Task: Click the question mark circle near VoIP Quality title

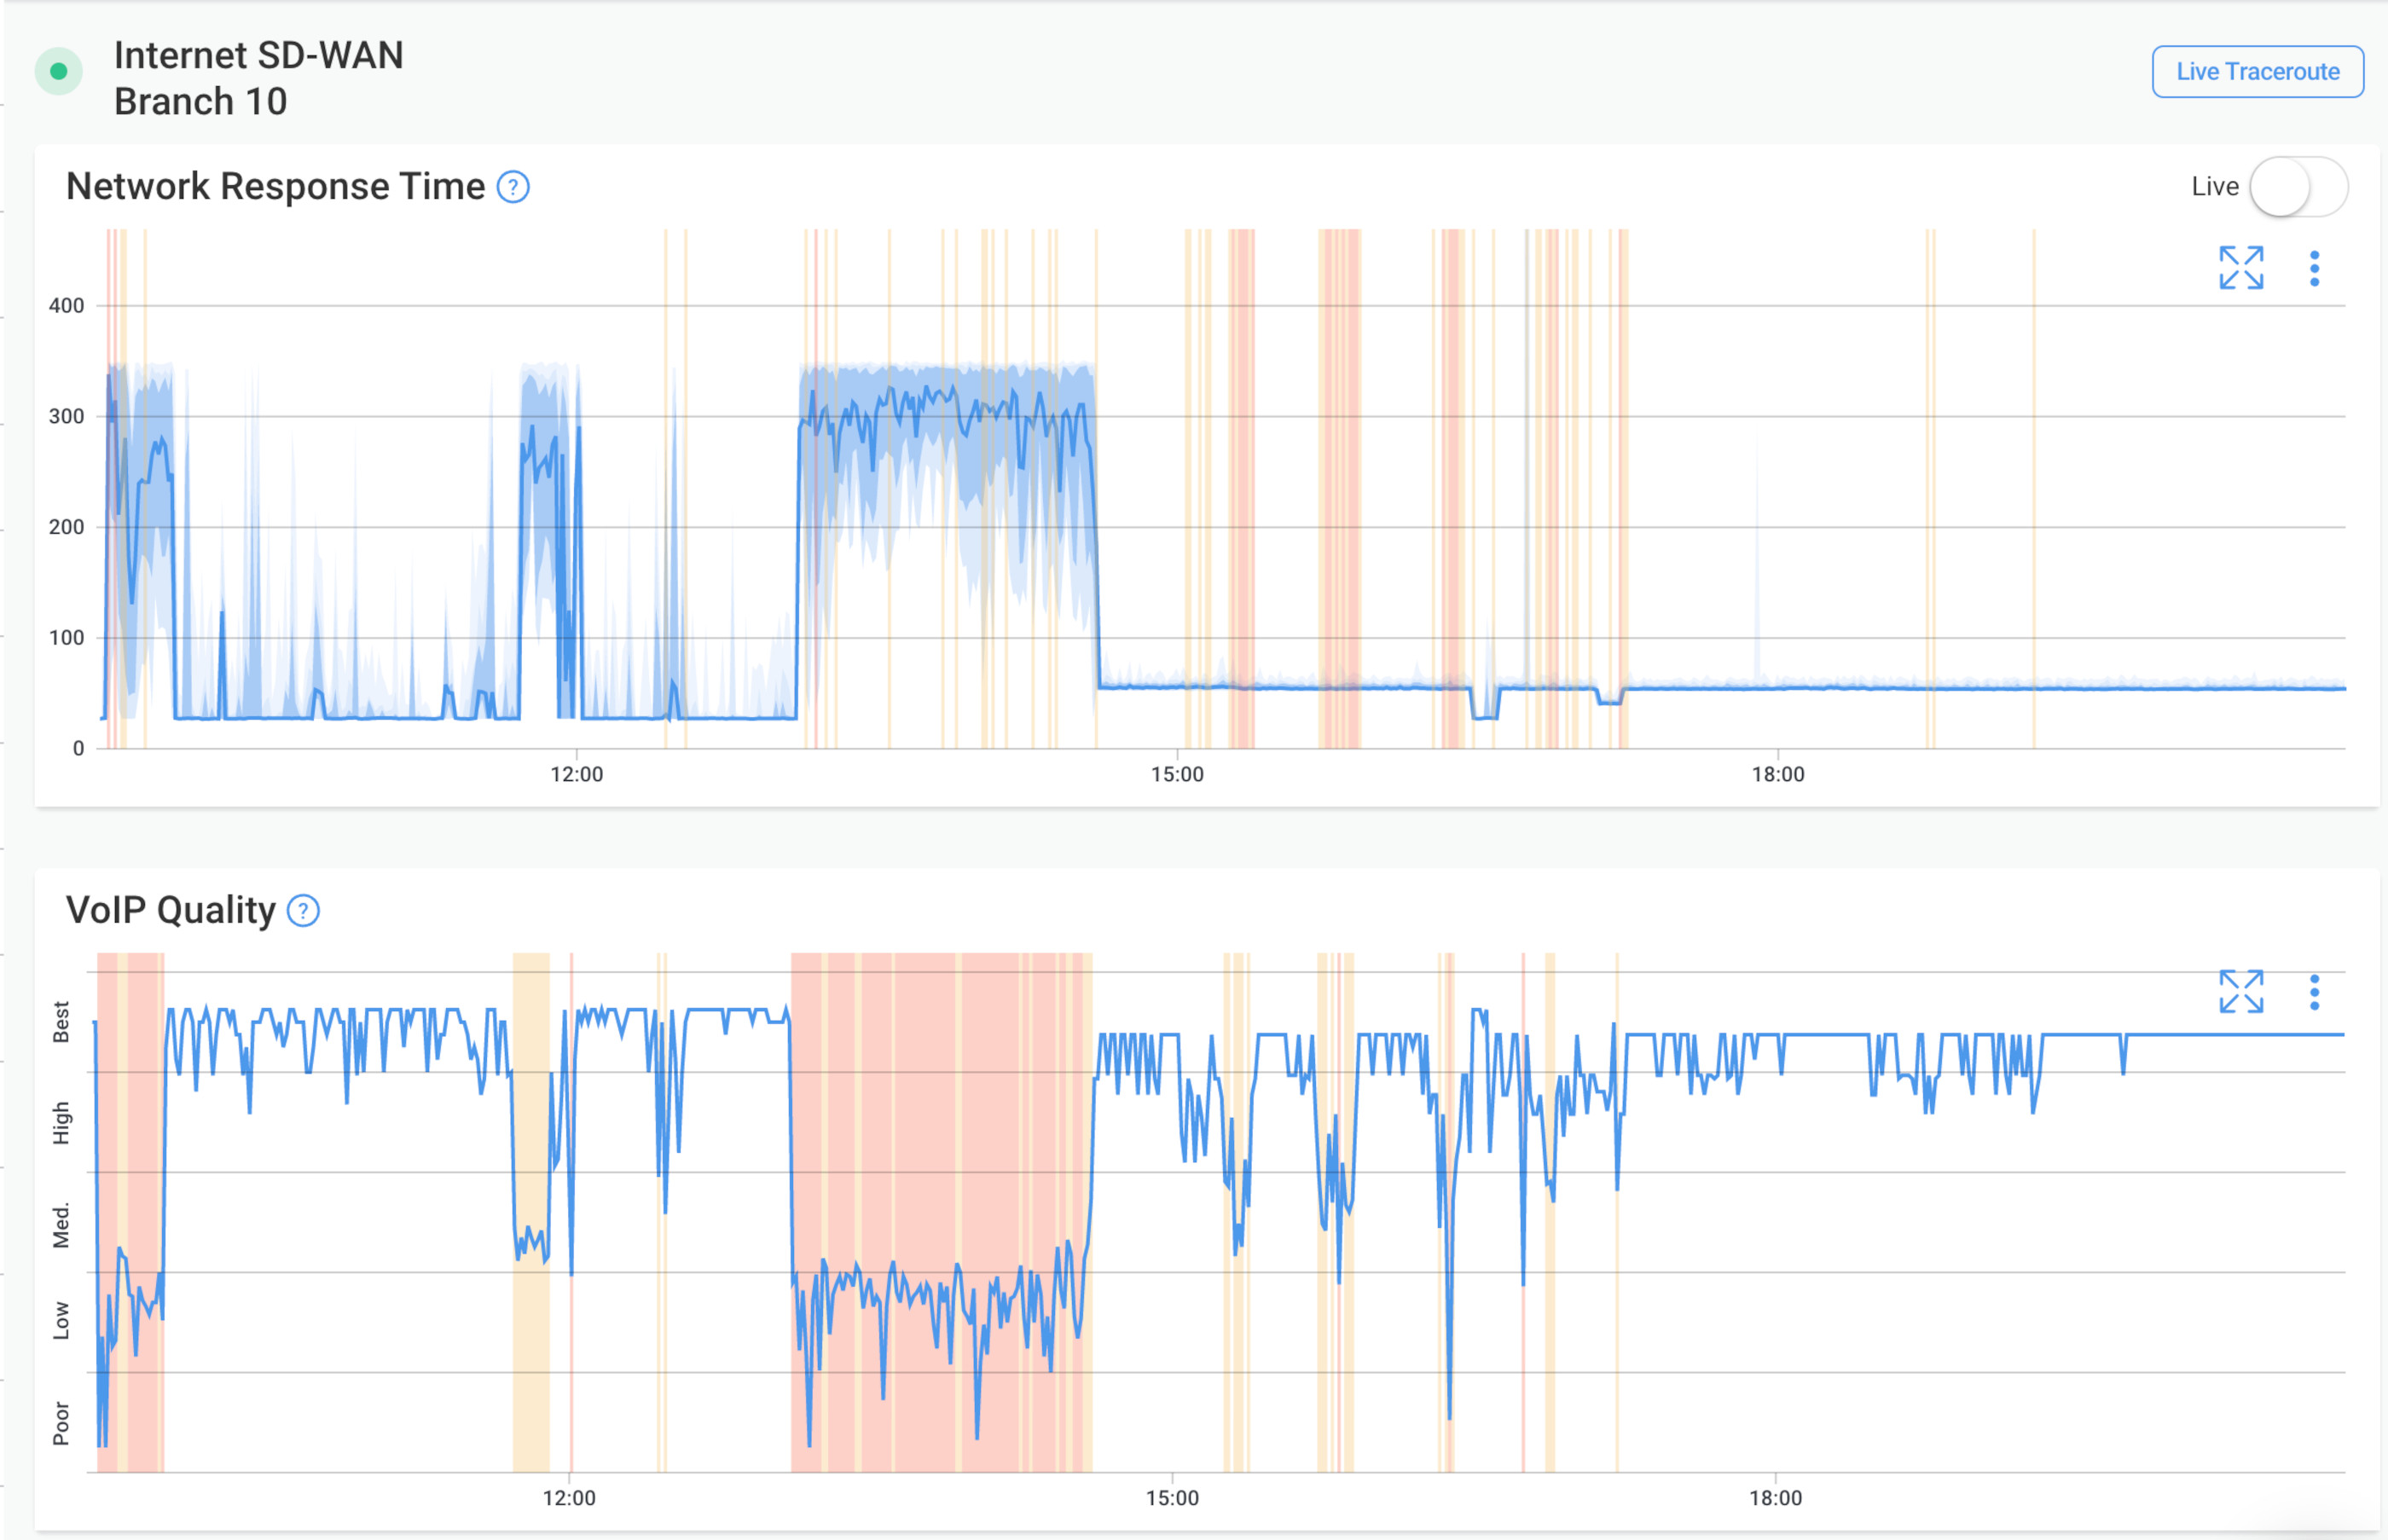Action: [x=302, y=910]
